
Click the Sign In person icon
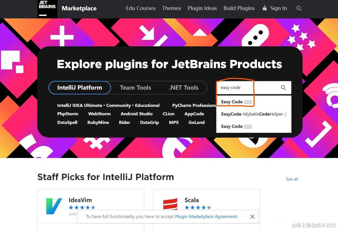[264, 8]
